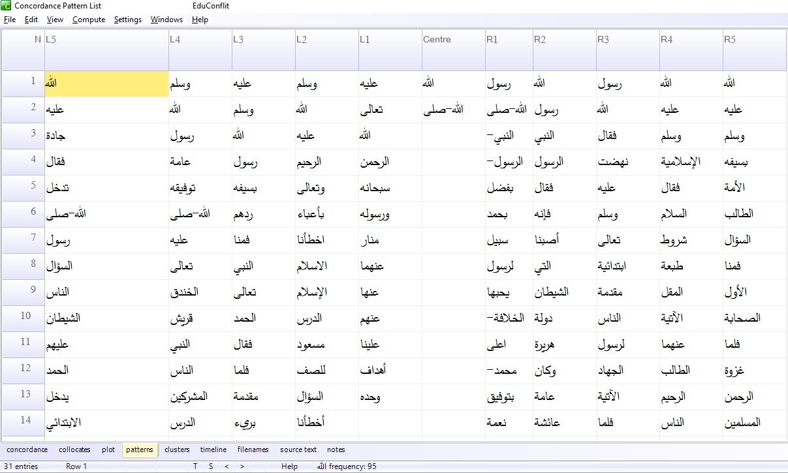This screenshot has width=788, height=473.
Task: Click the Centre column header
Action: coord(454,50)
